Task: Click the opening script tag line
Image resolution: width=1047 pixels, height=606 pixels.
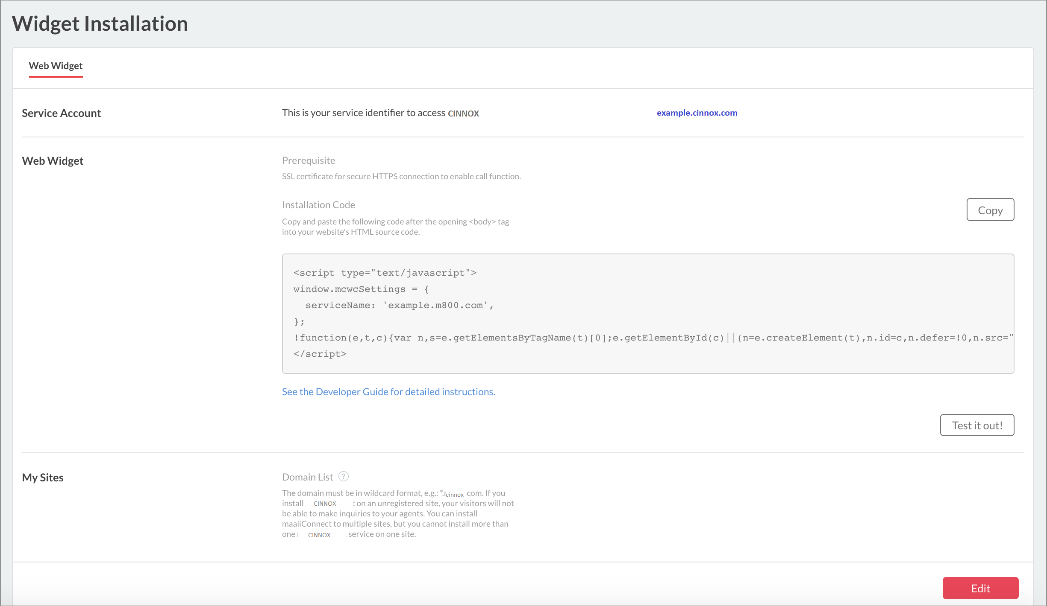Action: coord(385,273)
